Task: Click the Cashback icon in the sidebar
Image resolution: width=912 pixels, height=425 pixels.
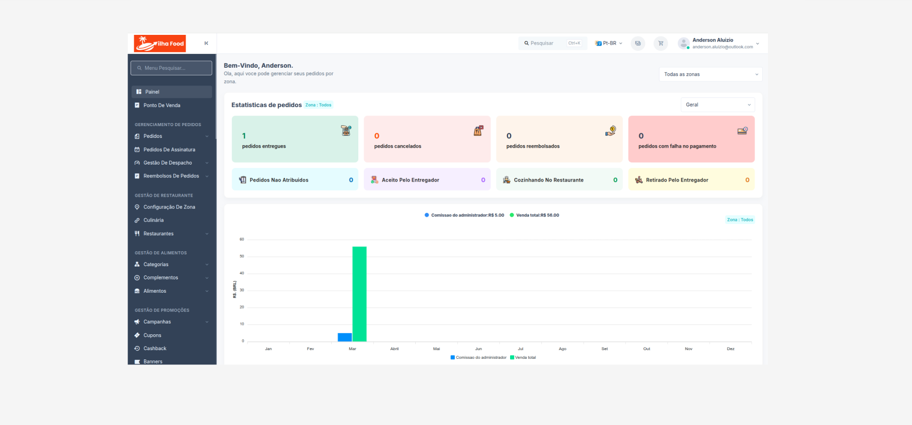Action: click(x=137, y=349)
